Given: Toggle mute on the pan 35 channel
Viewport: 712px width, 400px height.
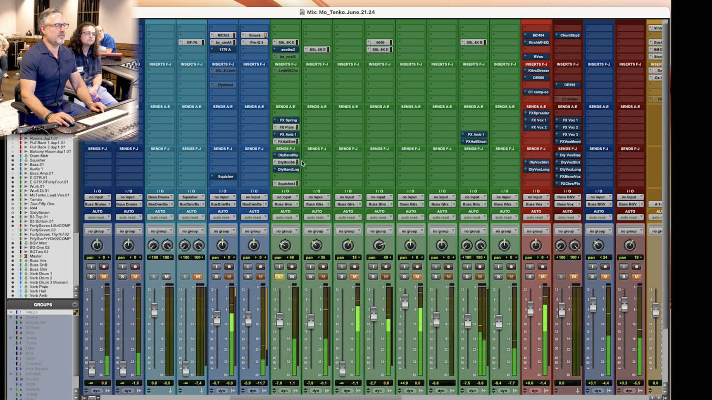Looking at the screenshot, I should point(323,276).
